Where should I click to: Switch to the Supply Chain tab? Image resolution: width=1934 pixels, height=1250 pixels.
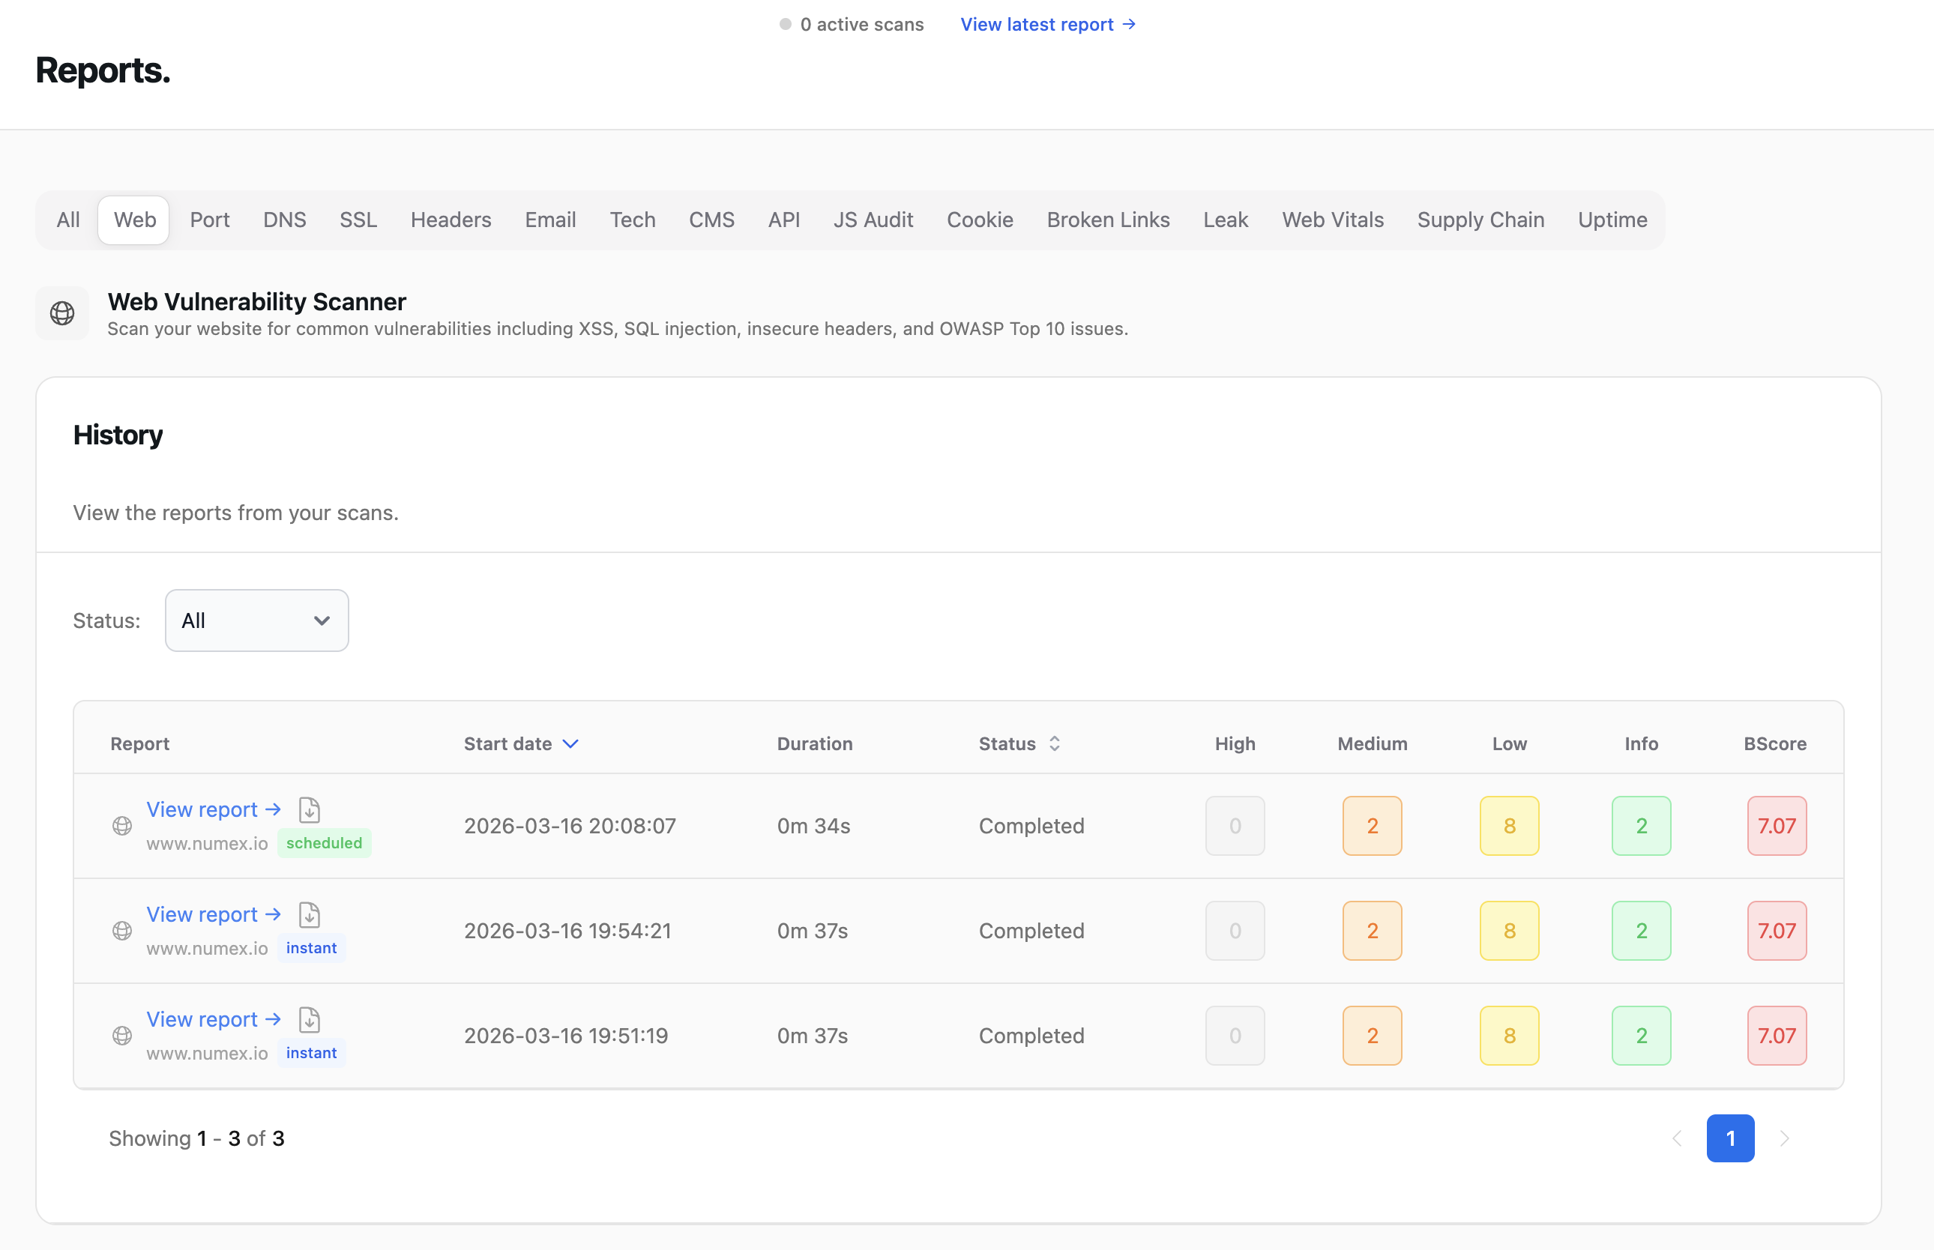click(x=1480, y=220)
